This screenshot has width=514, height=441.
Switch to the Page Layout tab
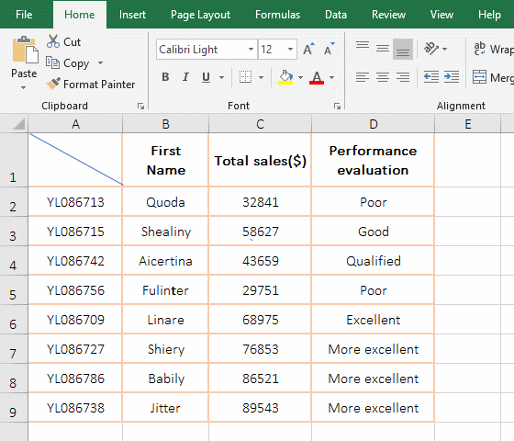click(200, 15)
